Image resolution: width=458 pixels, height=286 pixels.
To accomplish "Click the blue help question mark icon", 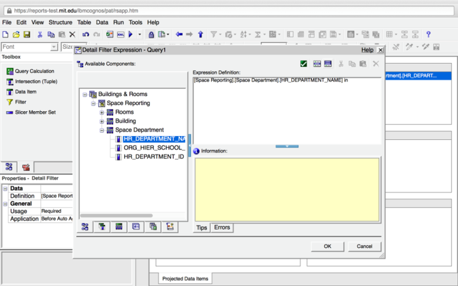I will pos(428,34).
